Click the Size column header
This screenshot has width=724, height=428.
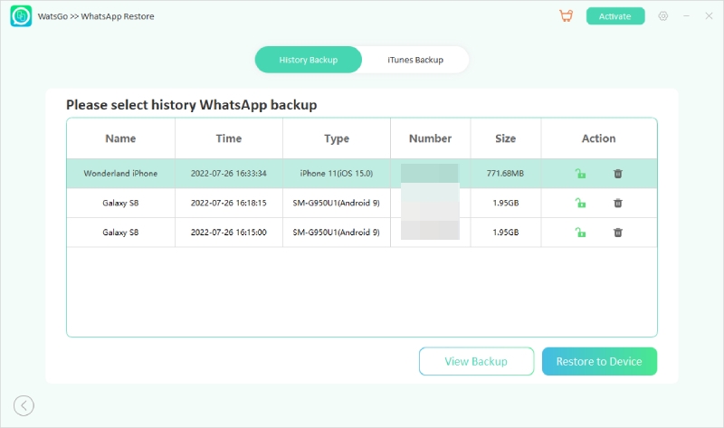coord(506,138)
